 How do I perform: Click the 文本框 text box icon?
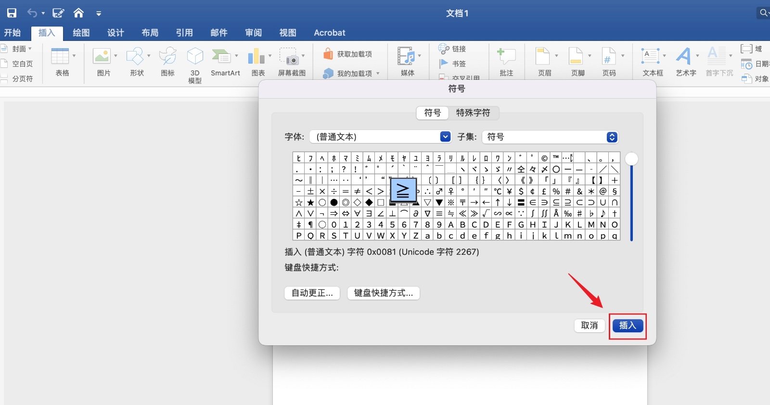click(650, 56)
